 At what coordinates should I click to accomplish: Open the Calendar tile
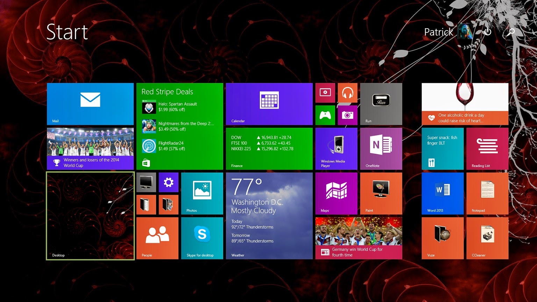pyautogui.click(x=269, y=104)
